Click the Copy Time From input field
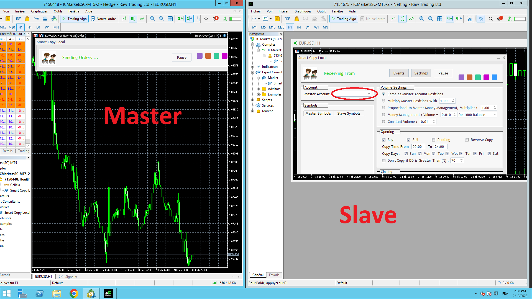The width and height of the screenshot is (532, 299). [x=418, y=147]
